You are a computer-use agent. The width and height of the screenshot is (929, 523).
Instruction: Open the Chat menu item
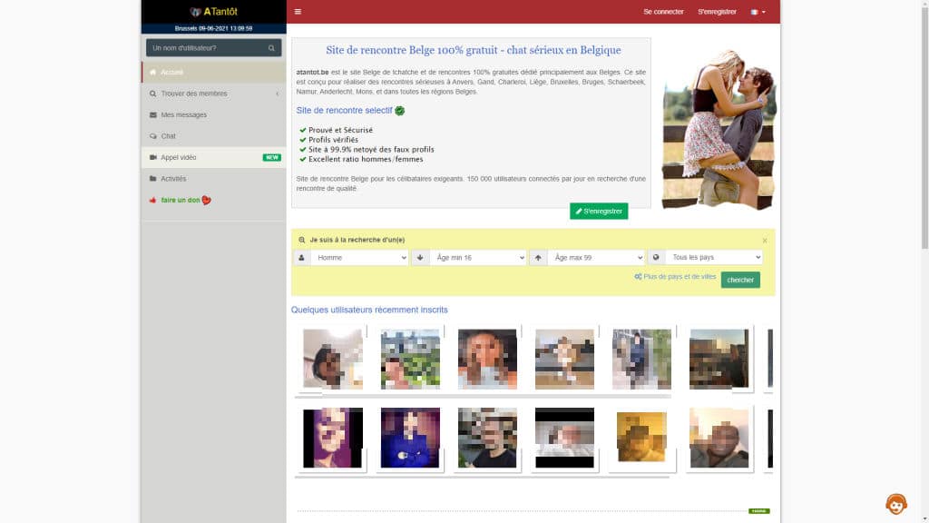[x=213, y=136]
